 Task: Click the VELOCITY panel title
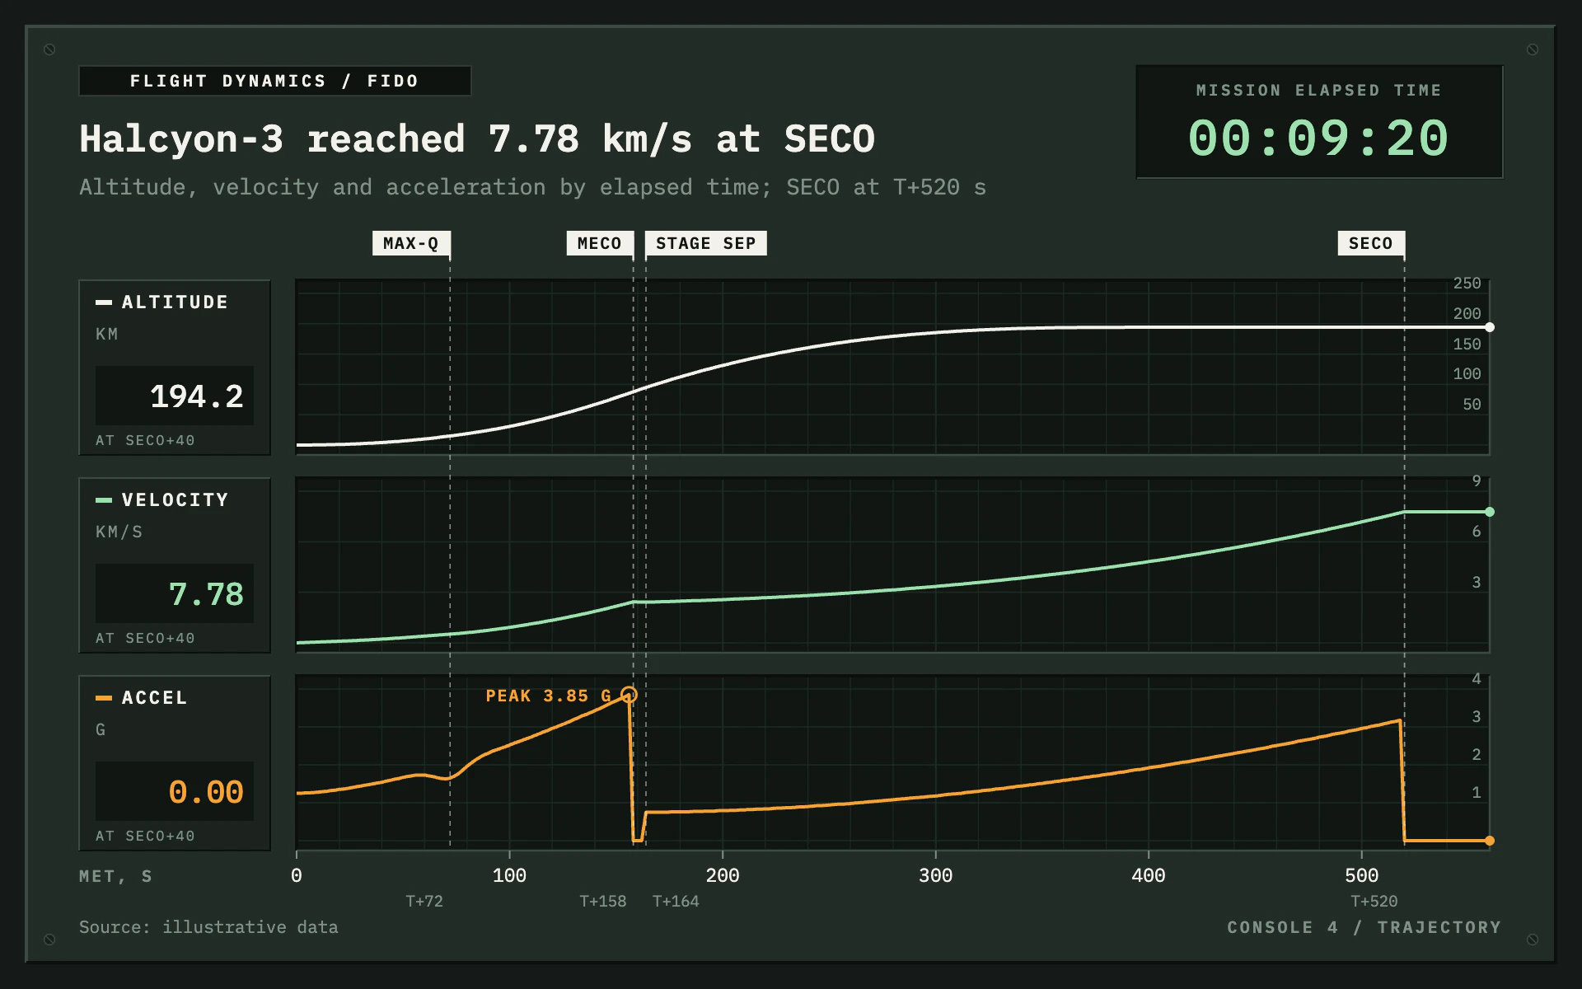tap(175, 500)
